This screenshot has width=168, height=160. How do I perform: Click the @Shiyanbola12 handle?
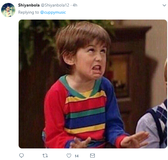55,5
